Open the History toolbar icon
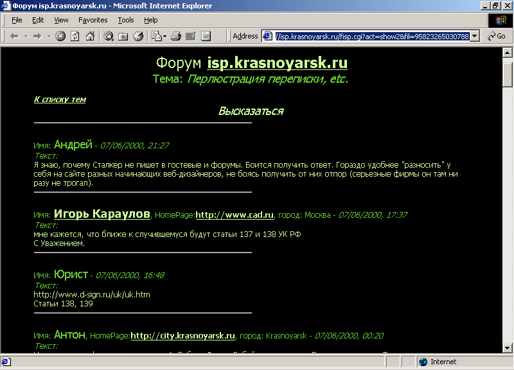 tap(138, 37)
